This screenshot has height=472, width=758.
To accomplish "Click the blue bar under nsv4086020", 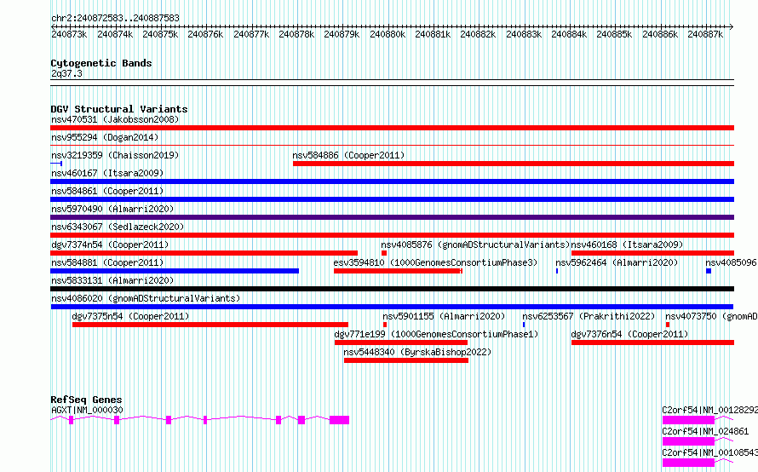I will click(392, 307).
